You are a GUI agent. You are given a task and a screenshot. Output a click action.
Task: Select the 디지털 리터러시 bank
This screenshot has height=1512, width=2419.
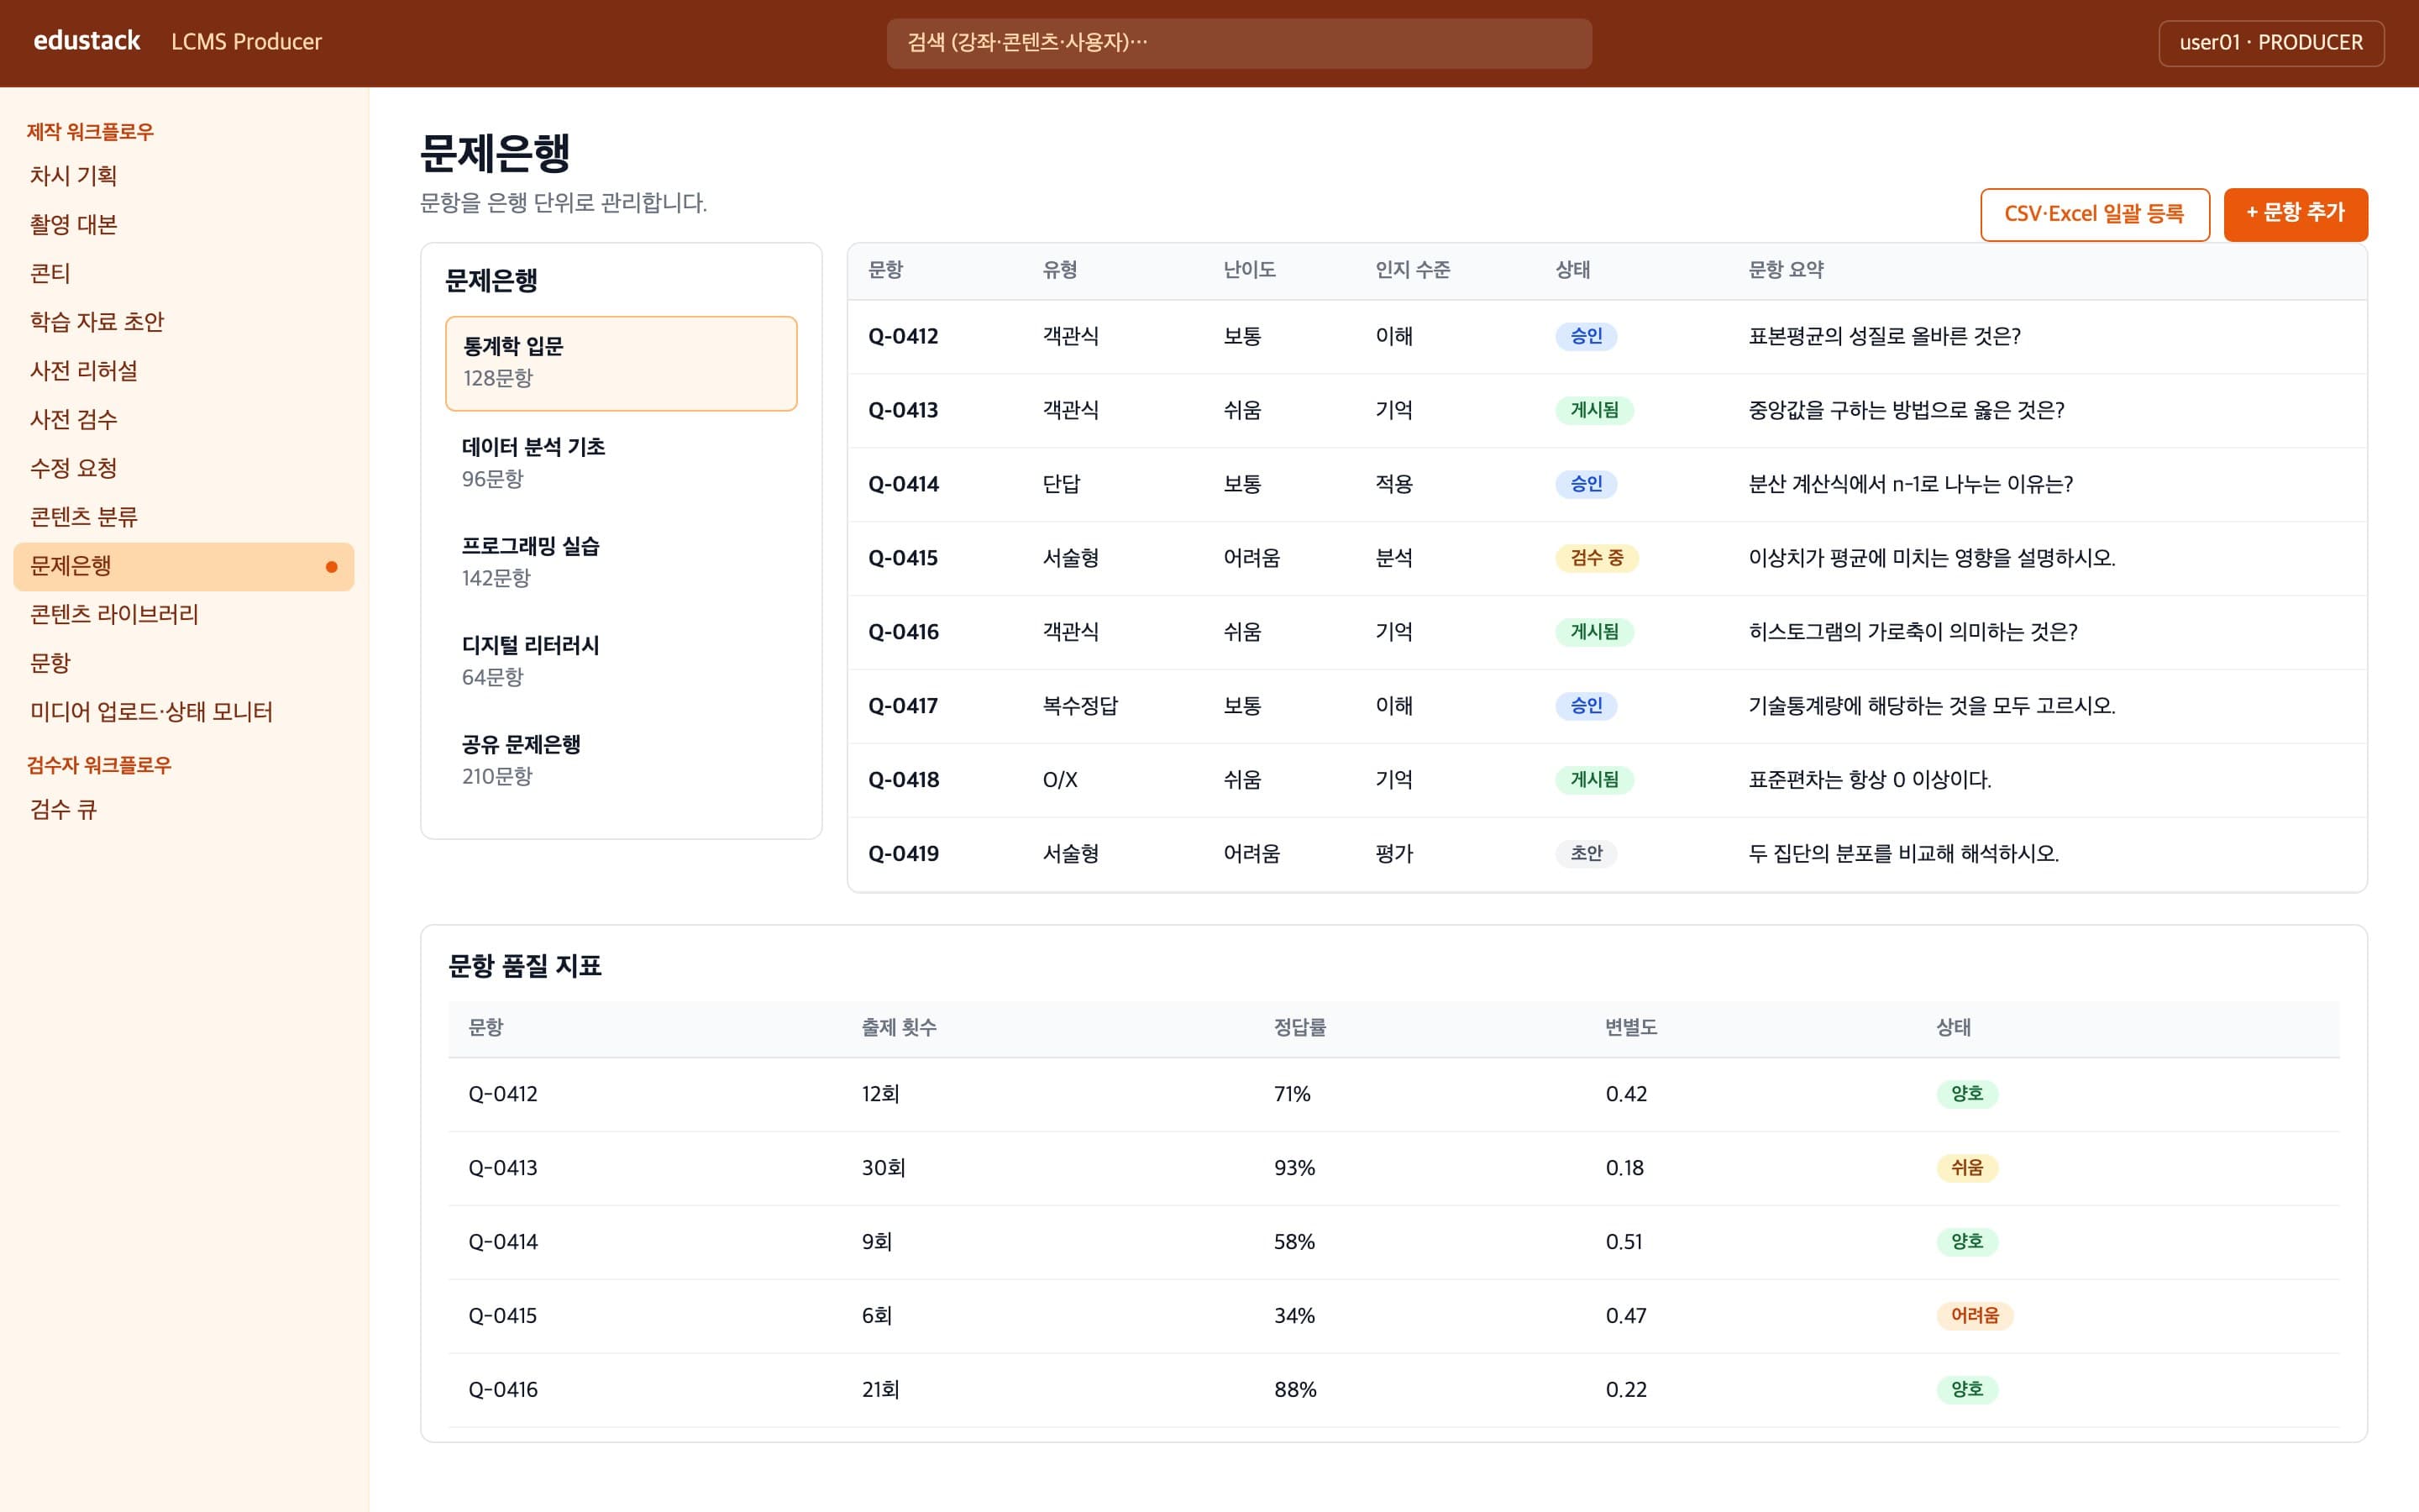[621, 661]
